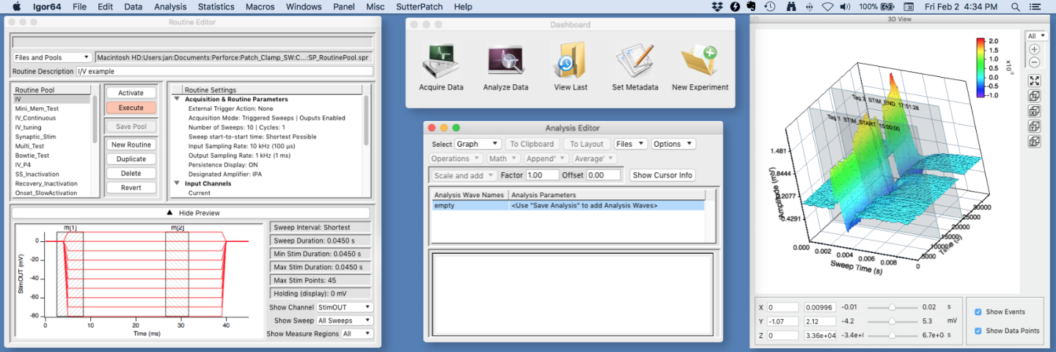Collapse the Input Channels section
This screenshot has width=1056, height=352.
[177, 183]
